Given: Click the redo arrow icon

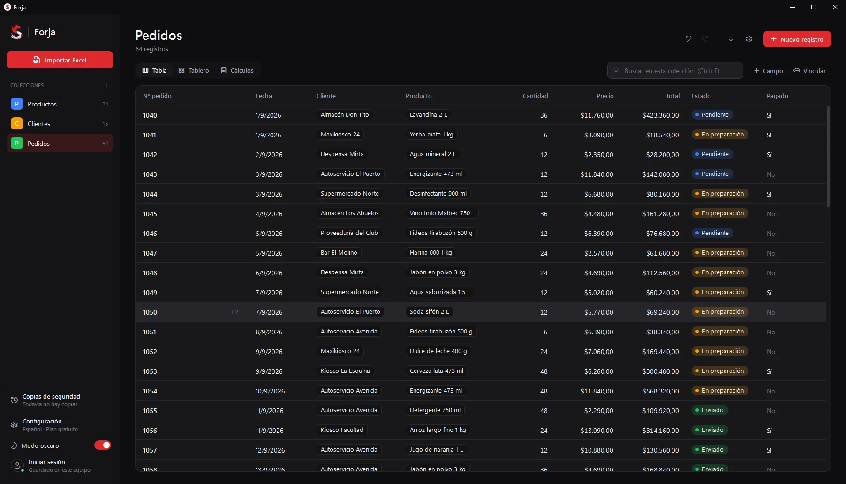Looking at the screenshot, I should click(x=705, y=39).
